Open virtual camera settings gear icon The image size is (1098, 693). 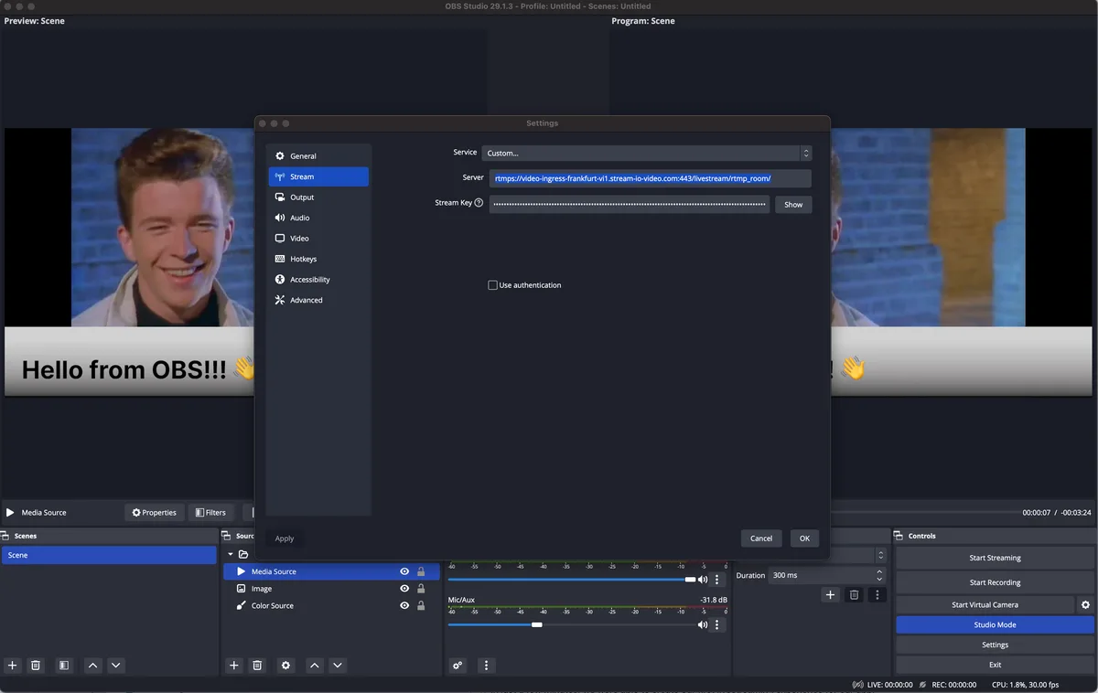tap(1085, 604)
